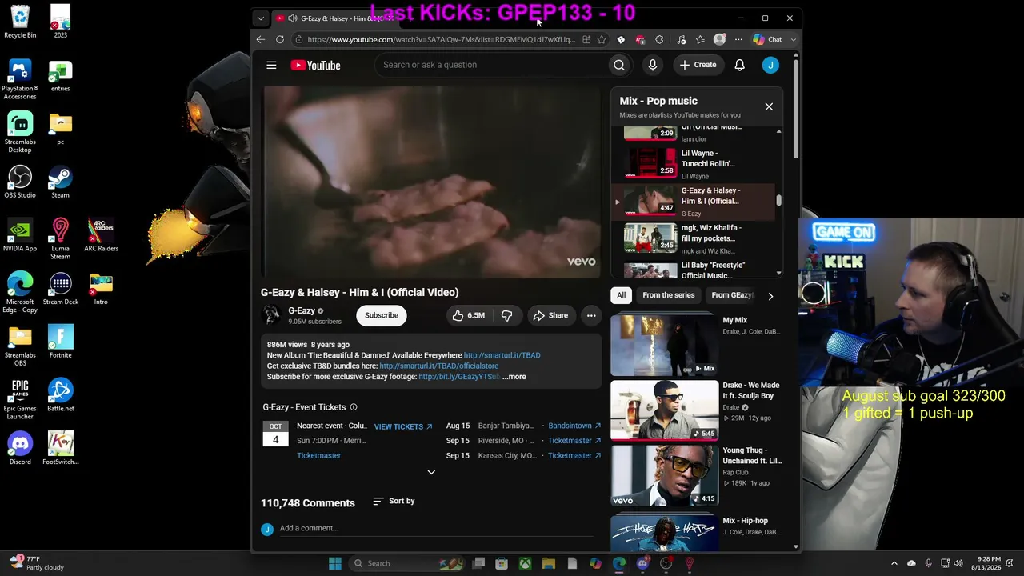Screen dimensions: 1024x576
Task: Dislike the Him & I video
Action: 506,315
